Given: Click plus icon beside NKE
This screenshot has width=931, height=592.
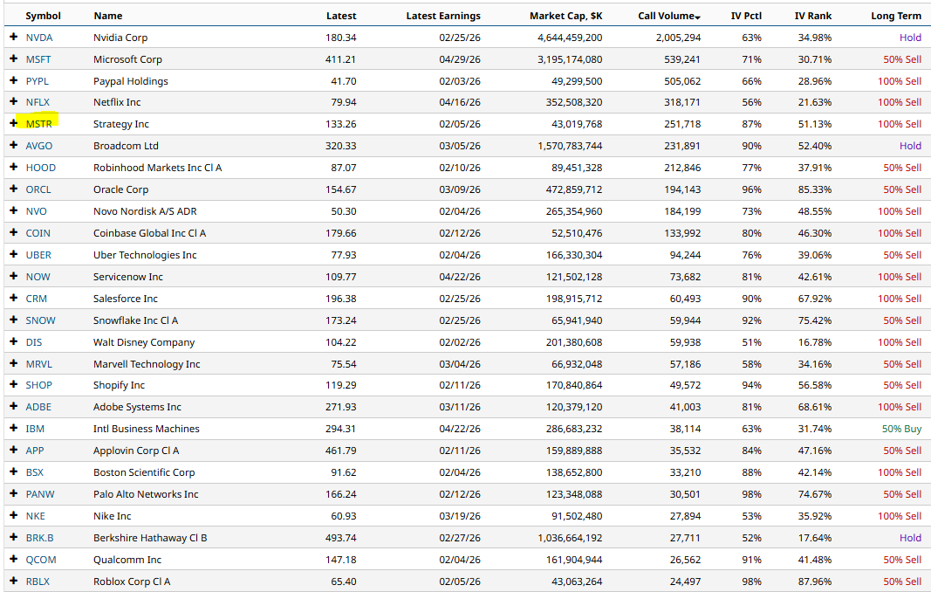Looking at the screenshot, I should point(14,515).
